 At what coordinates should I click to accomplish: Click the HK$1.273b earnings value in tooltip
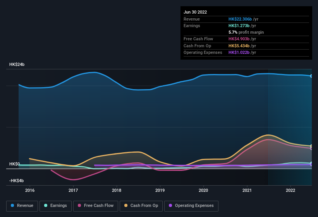click(x=239, y=26)
